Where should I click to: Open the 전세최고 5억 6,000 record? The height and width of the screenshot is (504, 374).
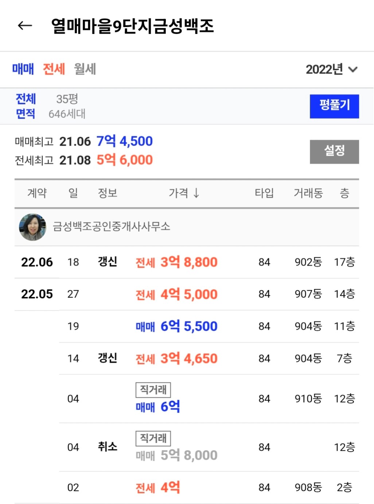[124, 160]
